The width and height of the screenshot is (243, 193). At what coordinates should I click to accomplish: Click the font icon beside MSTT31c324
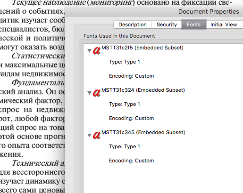tap(97, 93)
